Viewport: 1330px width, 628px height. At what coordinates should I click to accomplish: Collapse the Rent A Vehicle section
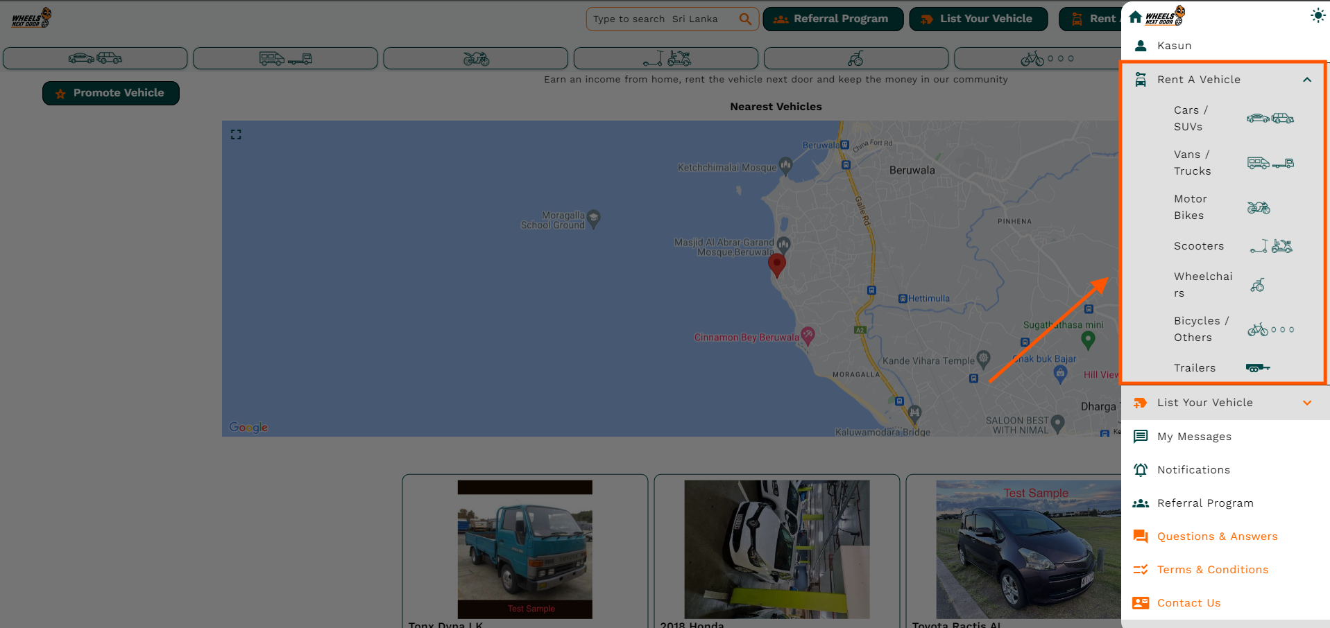click(1307, 79)
